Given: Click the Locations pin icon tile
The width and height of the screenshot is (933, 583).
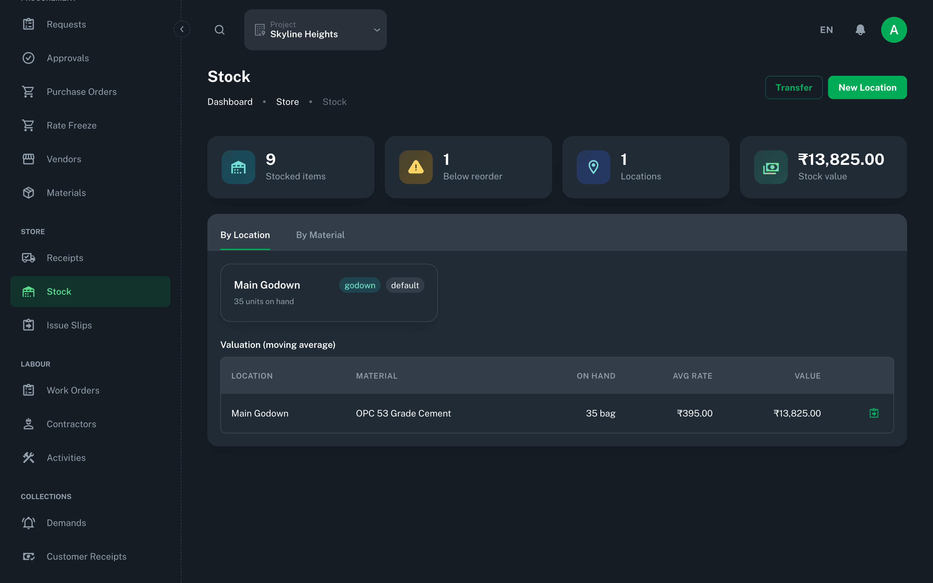Looking at the screenshot, I should click(x=593, y=167).
